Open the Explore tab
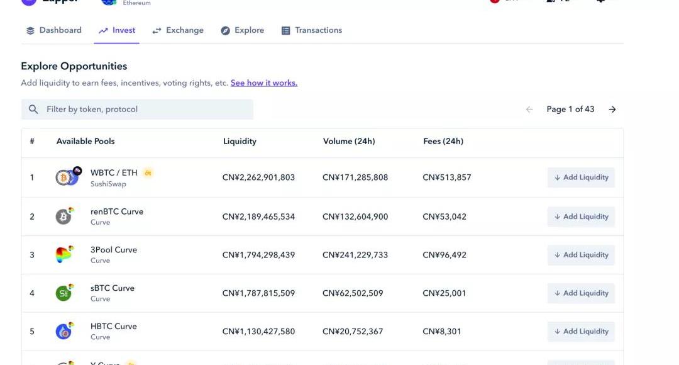This screenshot has width=679, height=365. point(242,30)
